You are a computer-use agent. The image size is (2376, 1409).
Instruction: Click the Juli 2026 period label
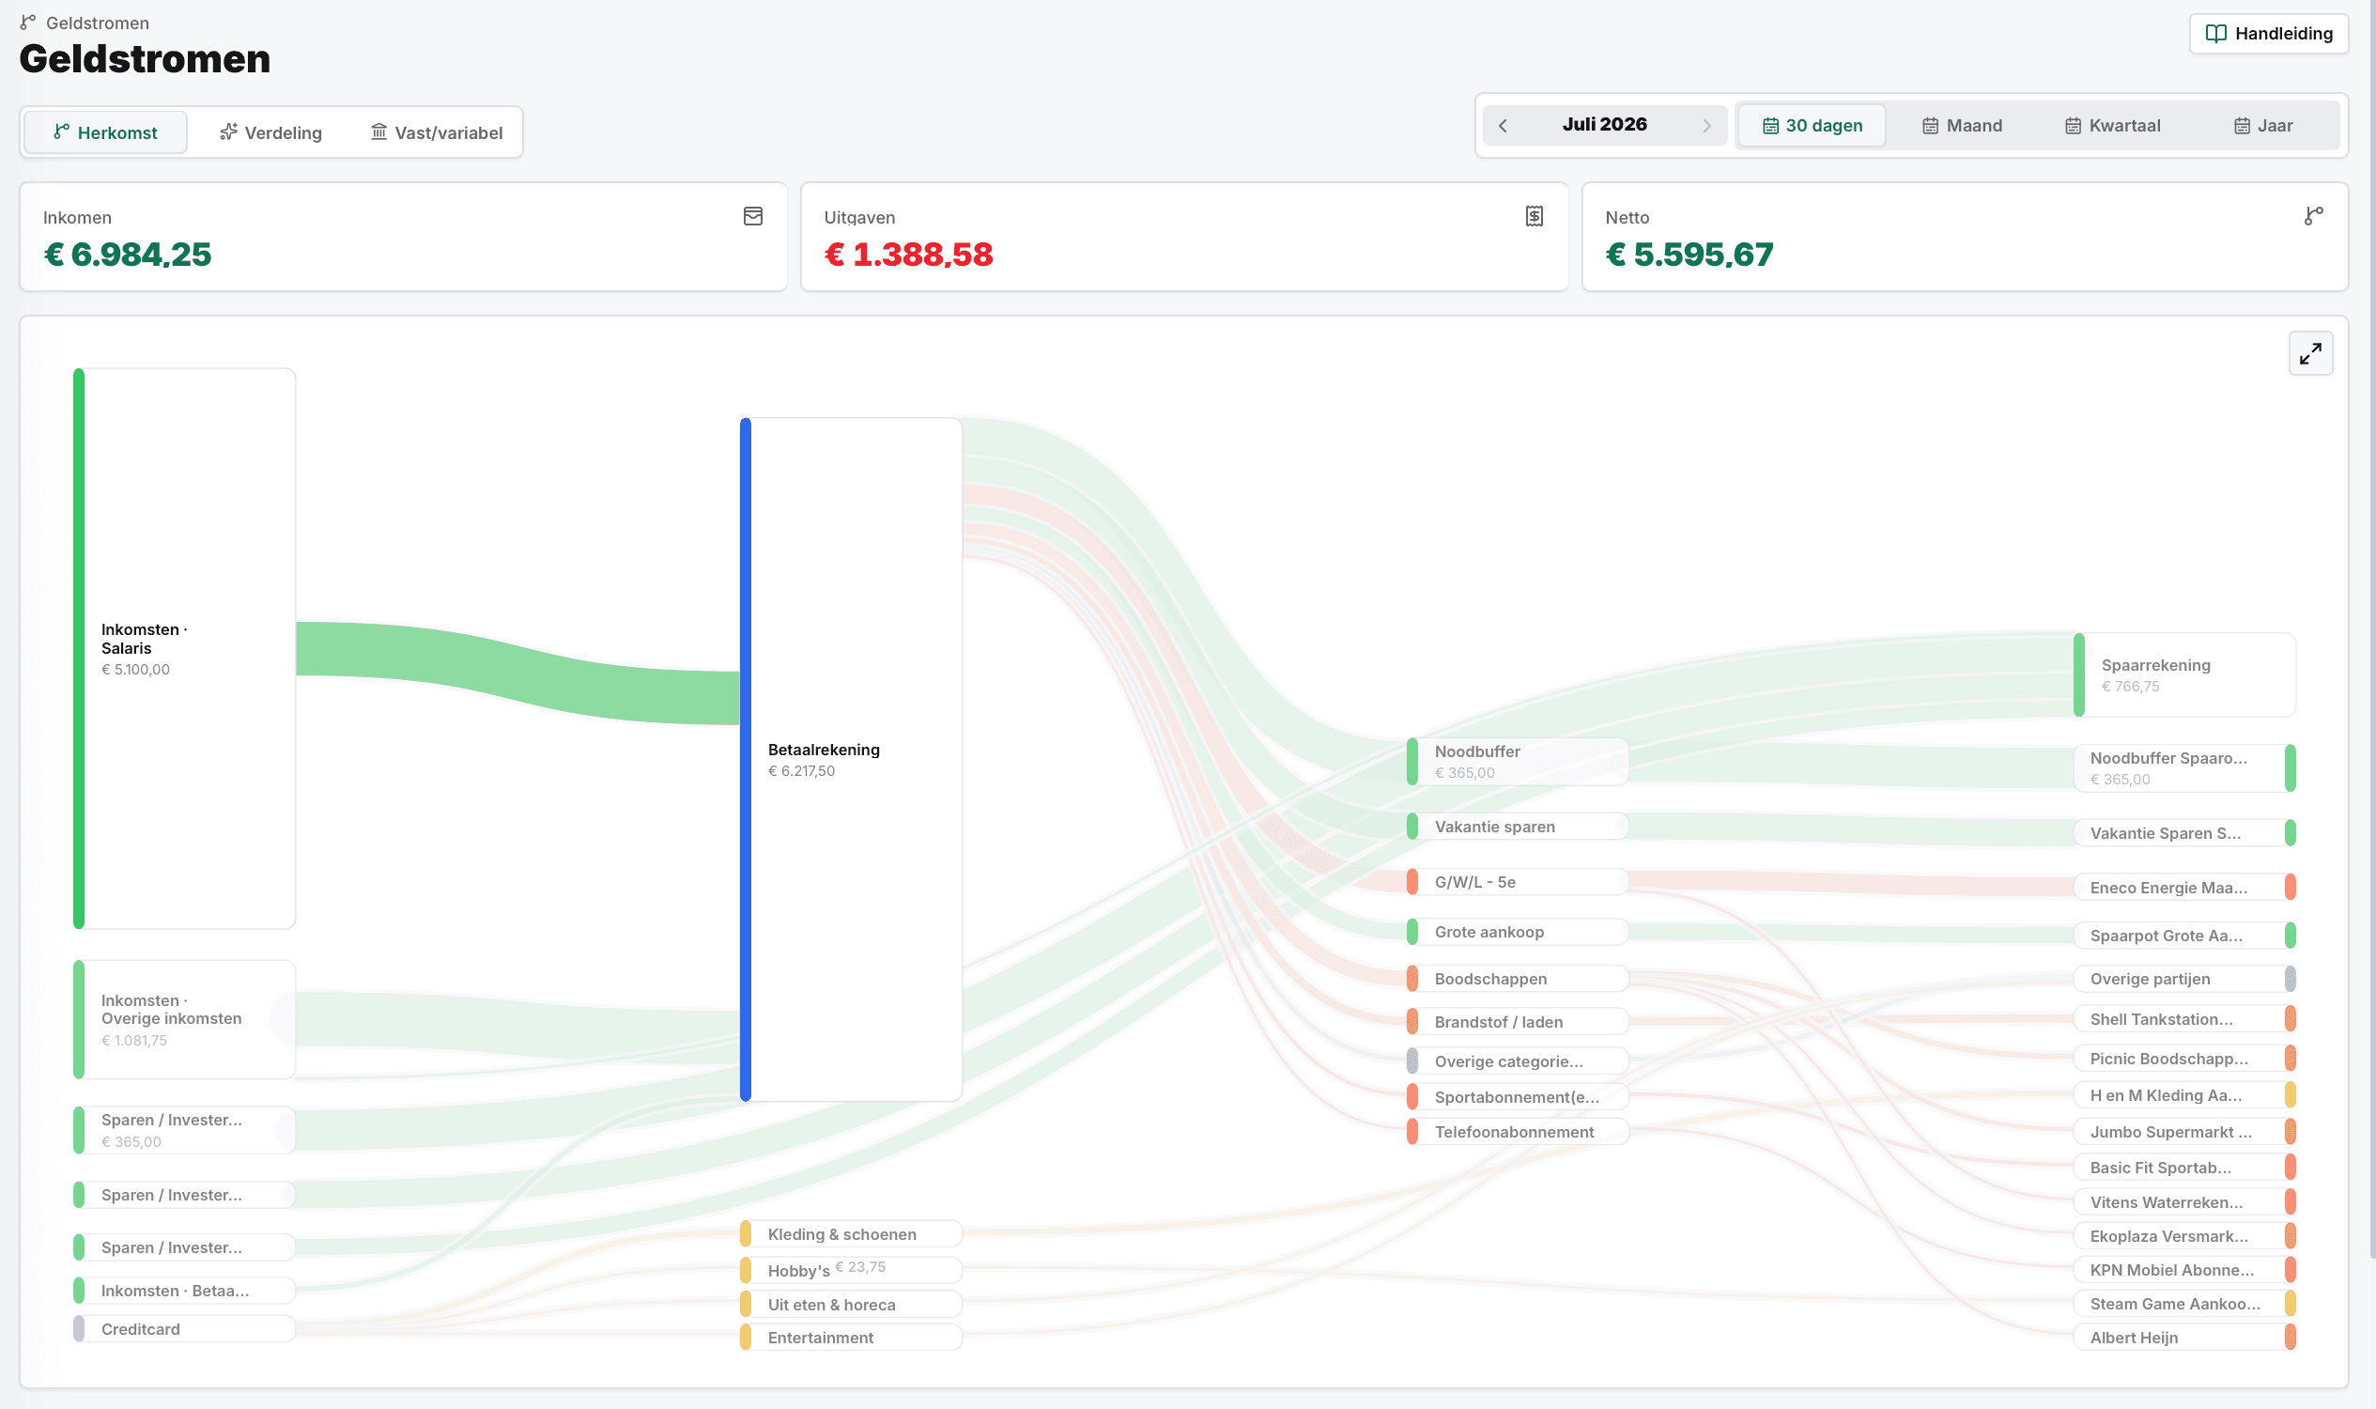(x=1604, y=124)
